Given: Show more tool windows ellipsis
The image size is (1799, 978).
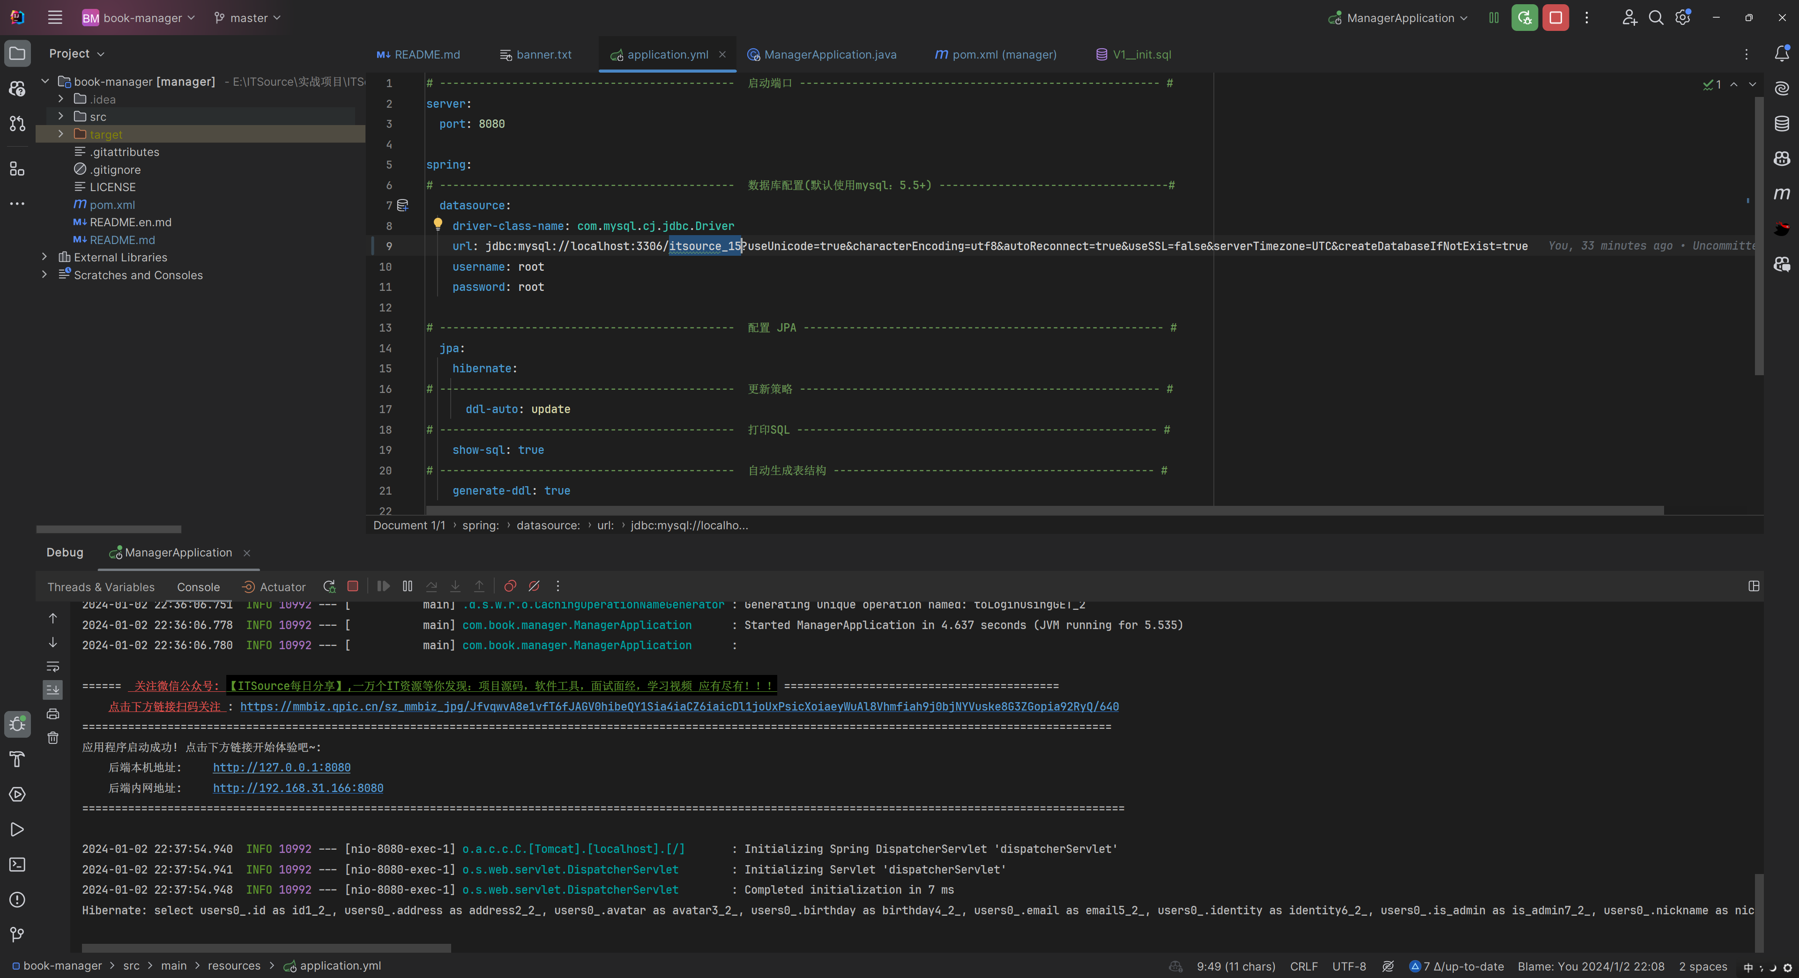Looking at the screenshot, I should (x=17, y=204).
